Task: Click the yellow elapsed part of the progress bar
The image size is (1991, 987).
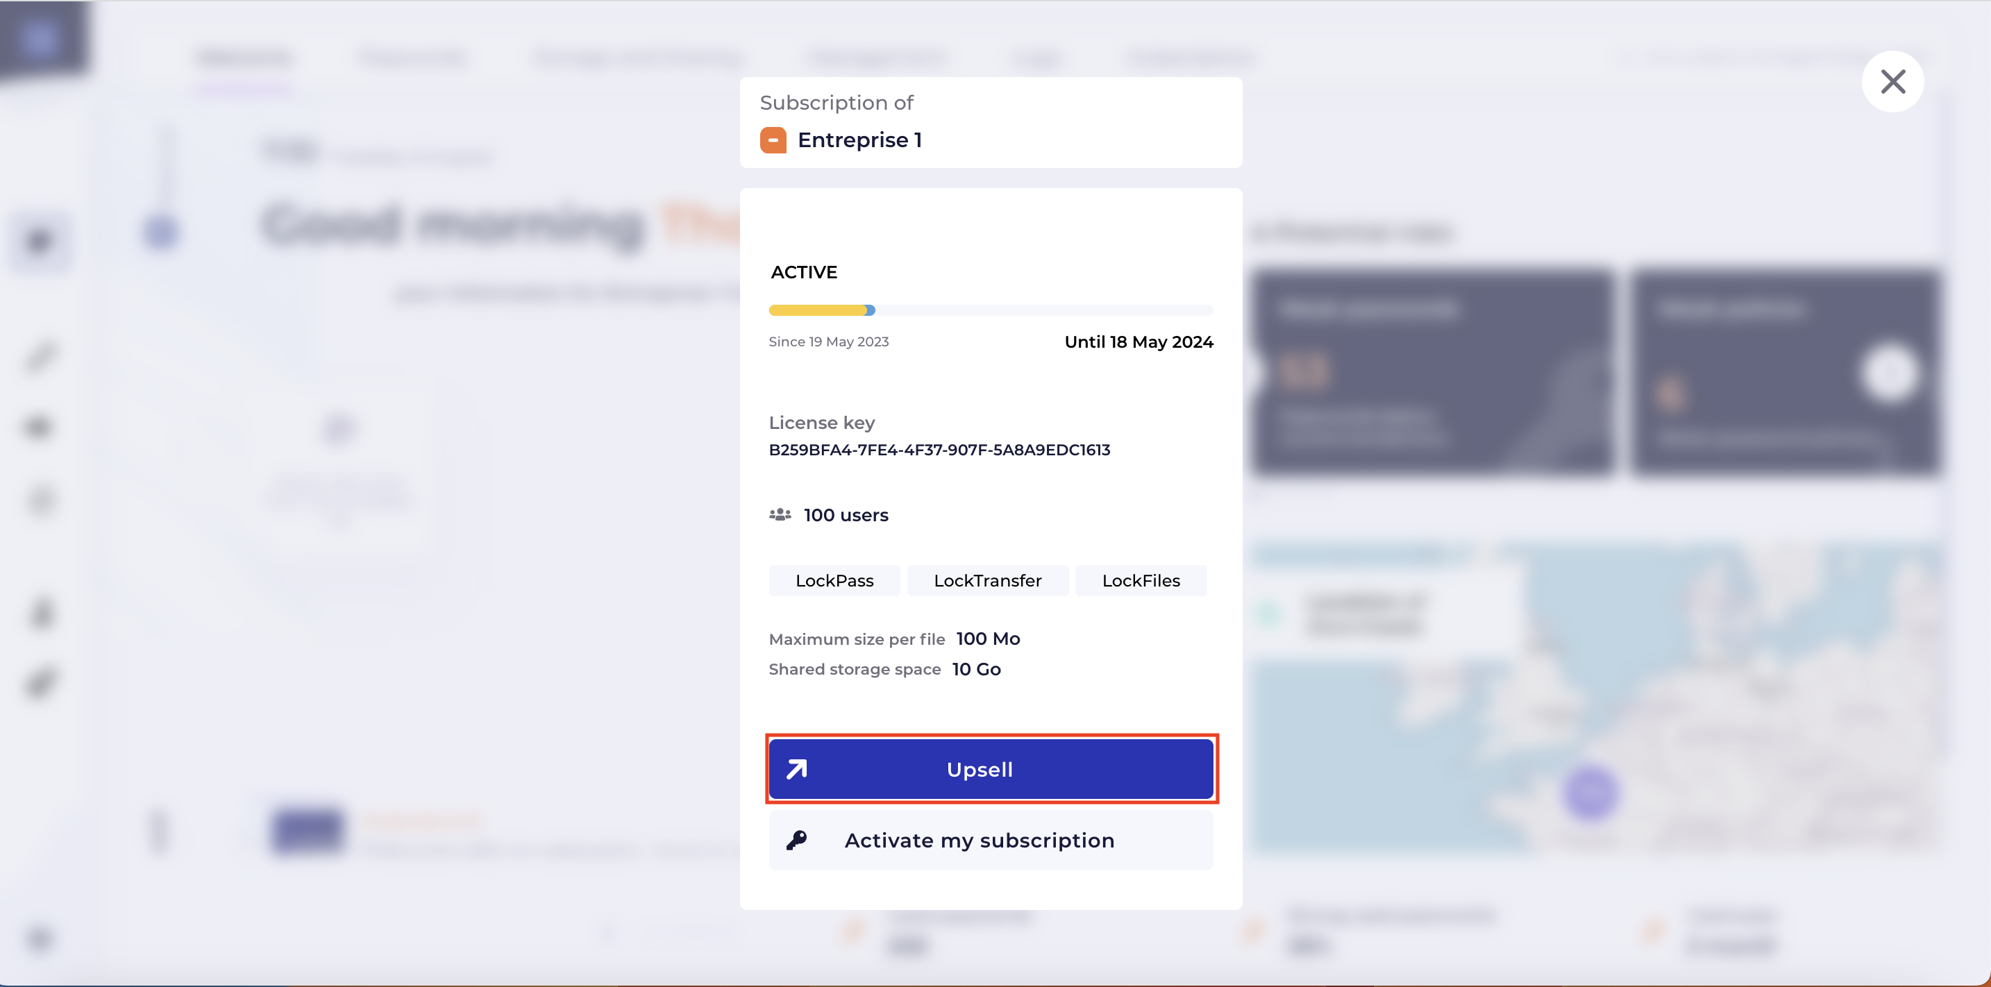Action: (817, 310)
